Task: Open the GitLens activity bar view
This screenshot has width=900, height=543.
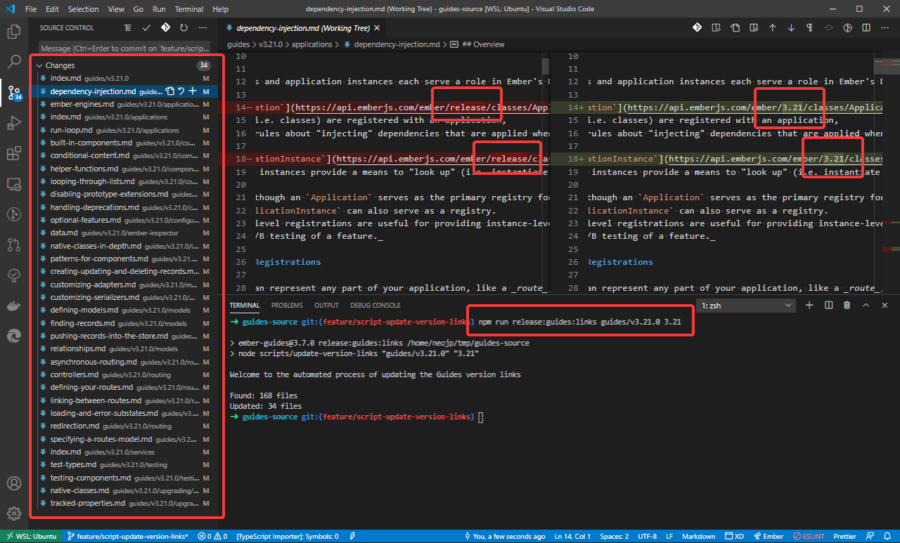Action: click(13, 214)
